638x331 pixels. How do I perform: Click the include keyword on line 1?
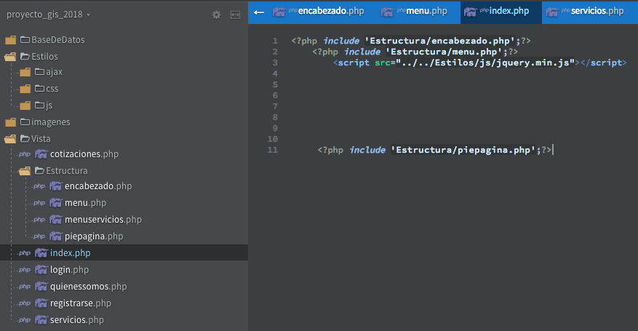click(341, 41)
